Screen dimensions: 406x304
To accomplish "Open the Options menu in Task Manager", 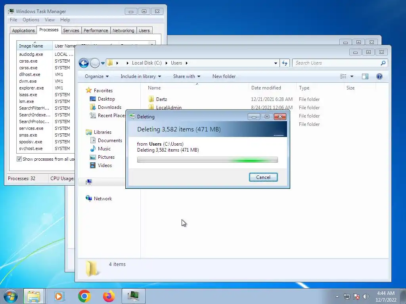I will point(31,20).
